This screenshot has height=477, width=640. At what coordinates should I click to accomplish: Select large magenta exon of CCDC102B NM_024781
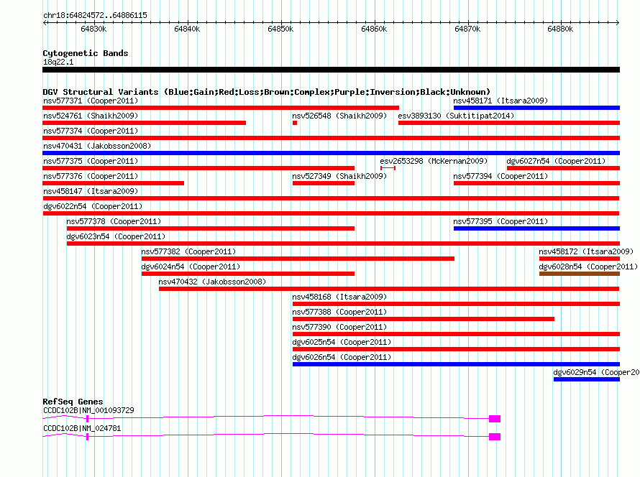(495, 437)
